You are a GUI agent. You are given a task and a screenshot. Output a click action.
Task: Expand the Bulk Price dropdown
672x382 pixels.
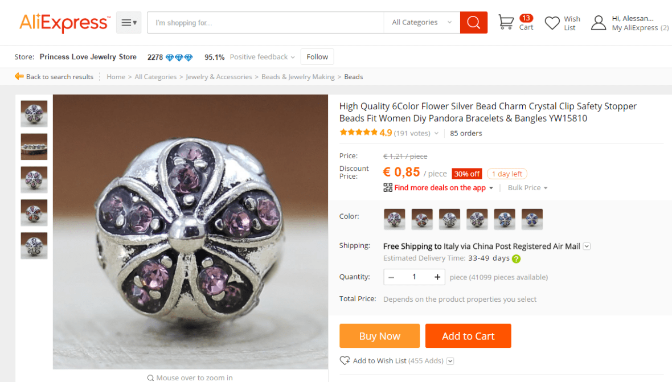coord(527,188)
